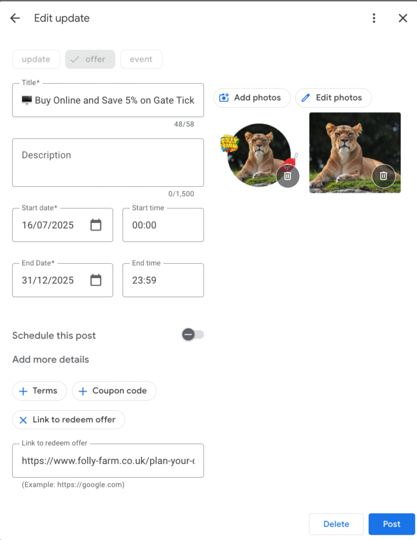Image resolution: width=417 pixels, height=540 pixels.
Task: Open the End Date calendar picker
Action: pos(95,280)
